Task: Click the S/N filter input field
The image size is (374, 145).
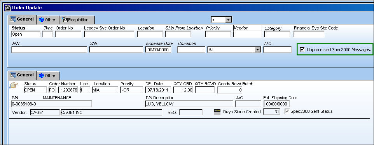Action: (116, 50)
